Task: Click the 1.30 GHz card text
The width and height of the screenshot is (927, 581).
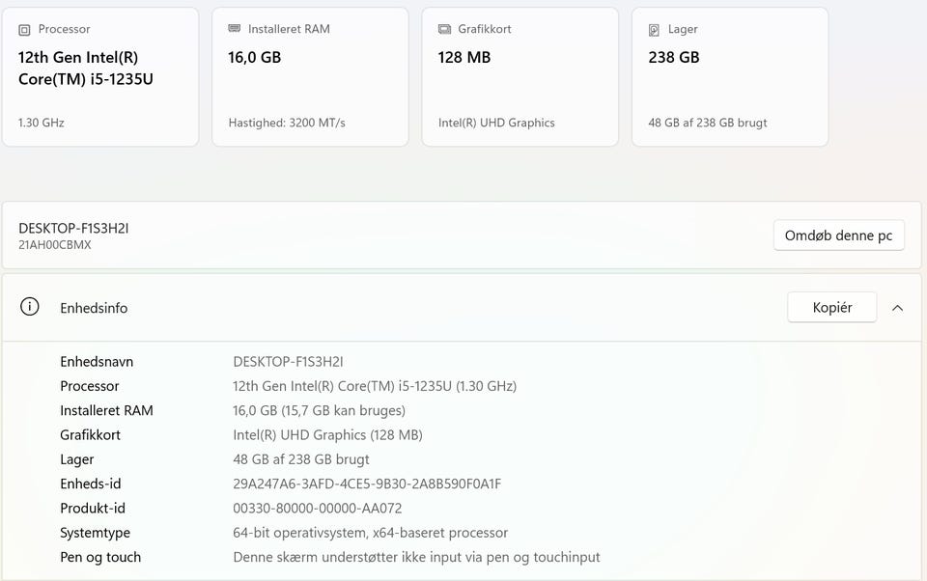Action: point(42,123)
